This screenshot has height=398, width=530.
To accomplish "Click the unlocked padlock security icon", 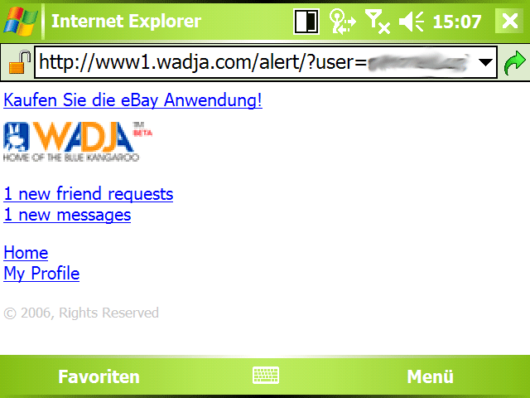I will (x=19, y=62).
